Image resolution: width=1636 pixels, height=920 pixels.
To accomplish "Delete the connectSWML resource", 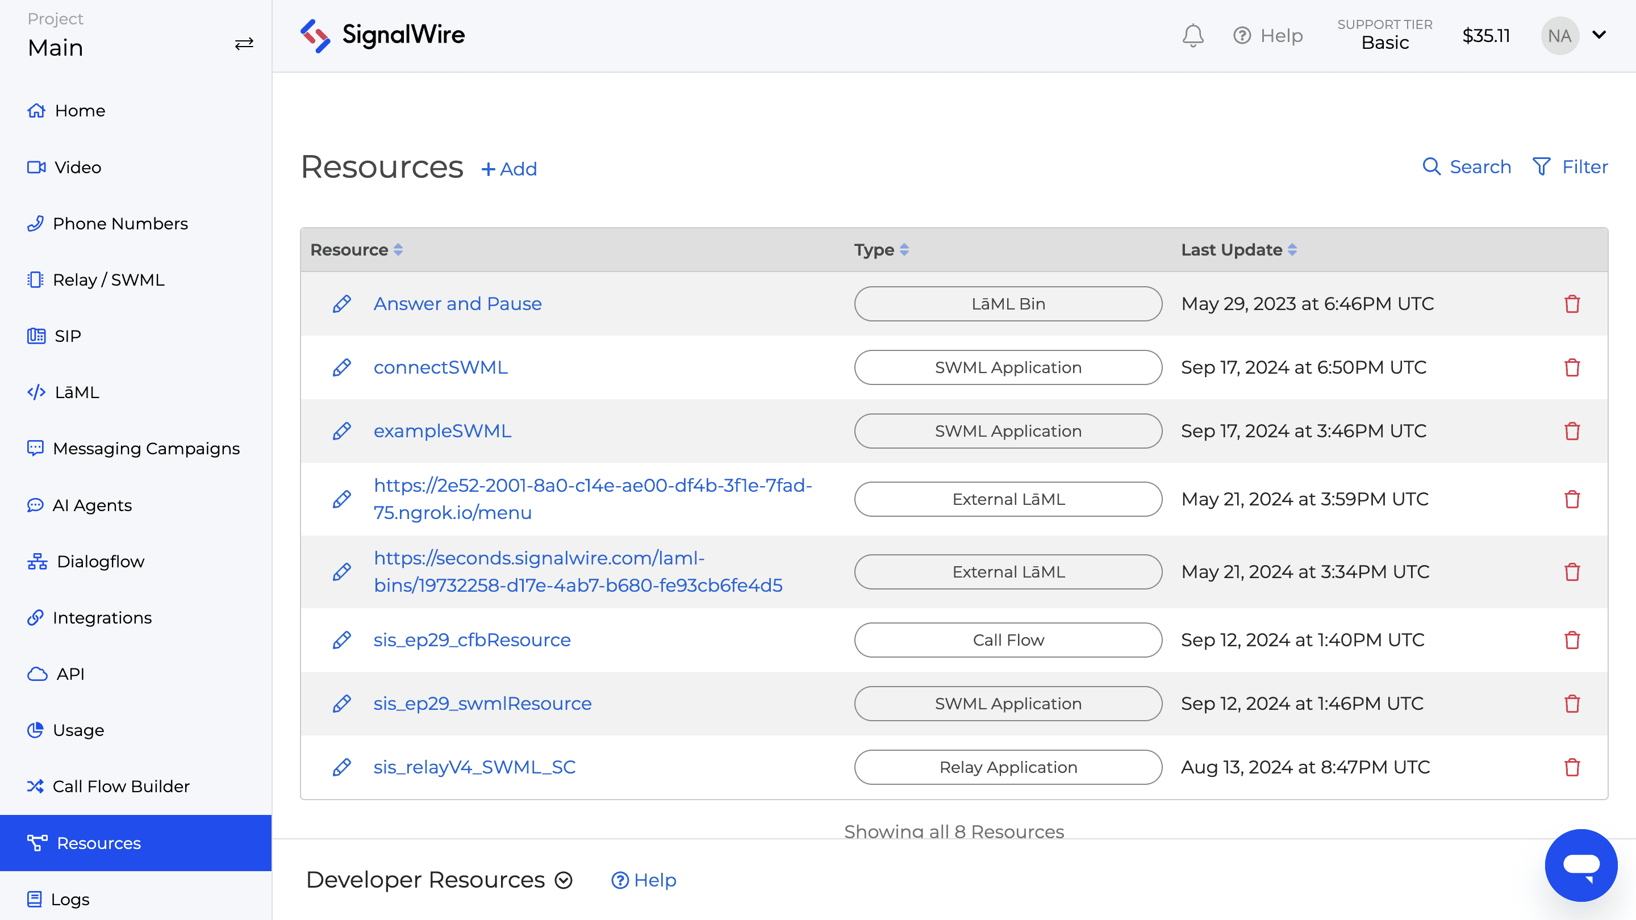I will tap(1572, 367).
